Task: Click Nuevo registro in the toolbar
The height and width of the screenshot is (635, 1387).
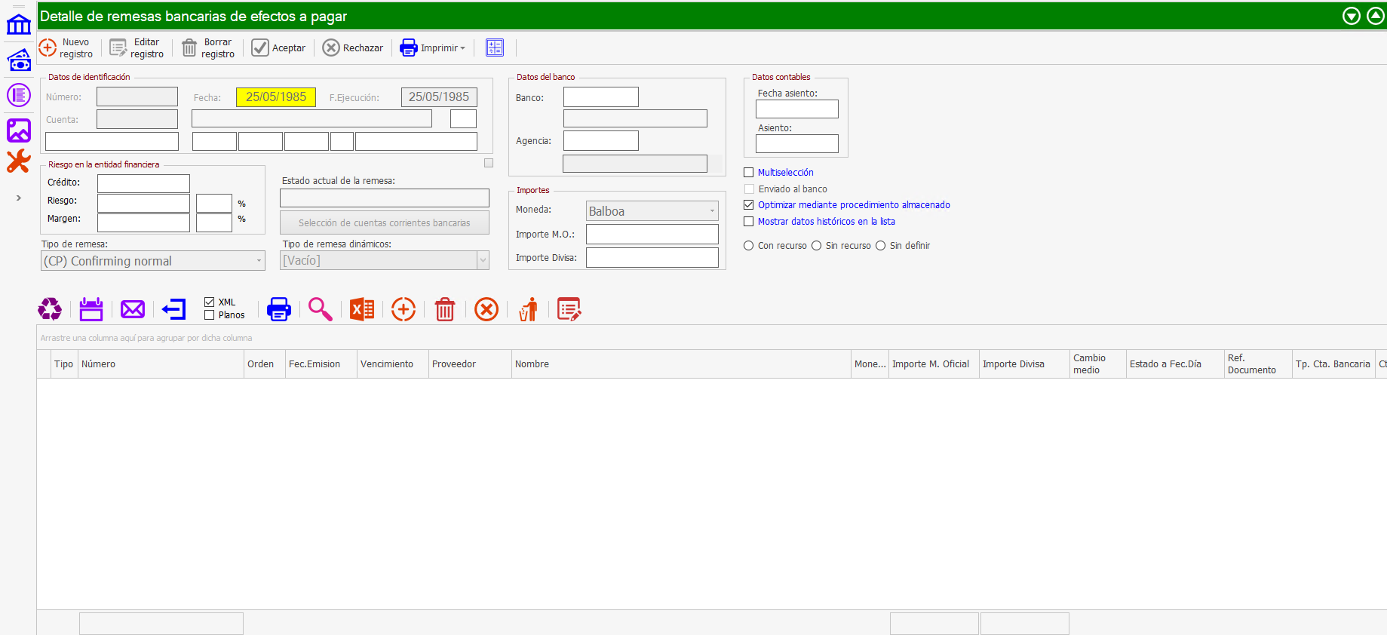Action: pos(66,48)
